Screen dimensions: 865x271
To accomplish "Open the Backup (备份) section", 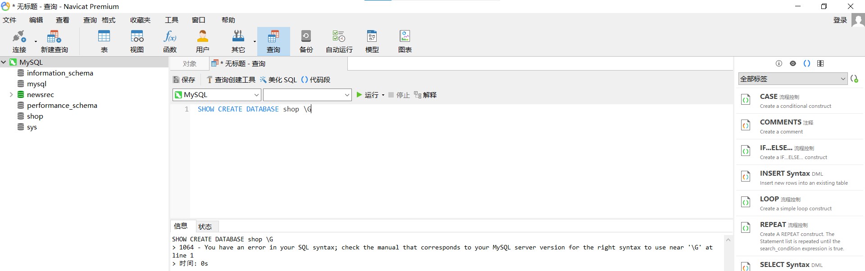I will click(306, 41).
